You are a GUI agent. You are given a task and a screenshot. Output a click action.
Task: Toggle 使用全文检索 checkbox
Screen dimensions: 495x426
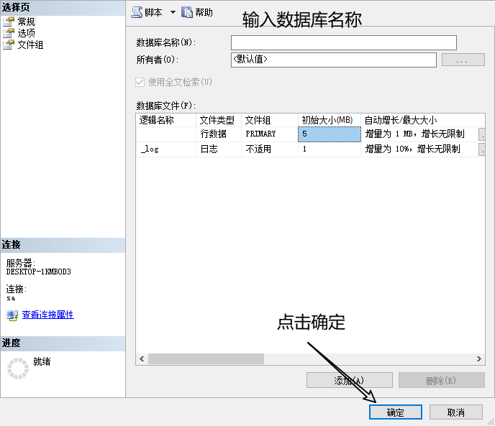tap(140, 83)
